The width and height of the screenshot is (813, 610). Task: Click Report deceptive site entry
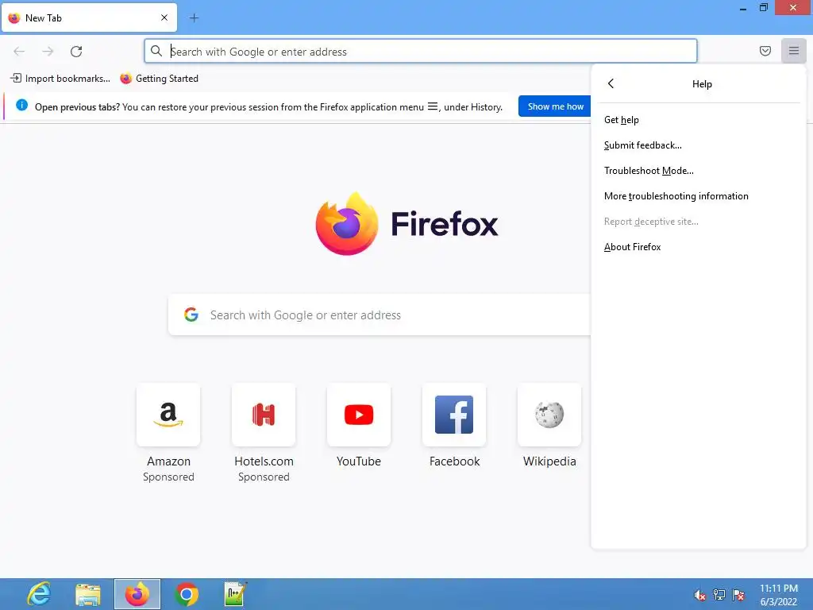(x=699, y=222)
